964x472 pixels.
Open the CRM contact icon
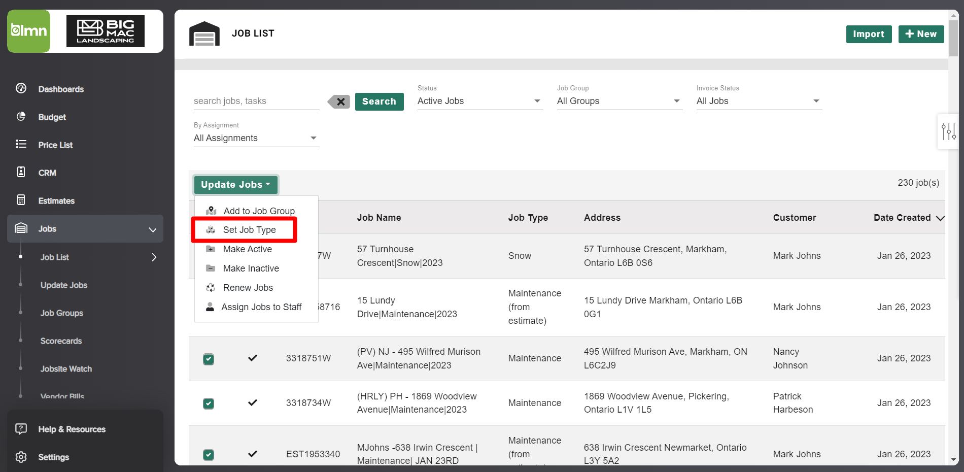[x=21, y=172]
